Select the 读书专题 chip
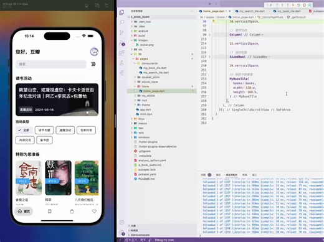Image resolution: width=324 pixels, height=242 pixels. (44, 130)
